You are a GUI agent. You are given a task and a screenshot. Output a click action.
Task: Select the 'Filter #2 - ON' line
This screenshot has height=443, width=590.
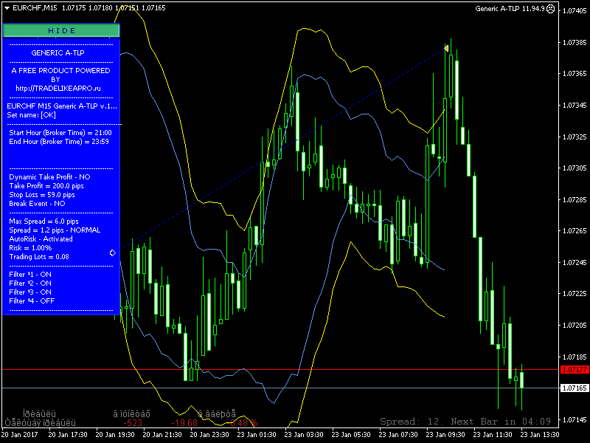(30, 284)
